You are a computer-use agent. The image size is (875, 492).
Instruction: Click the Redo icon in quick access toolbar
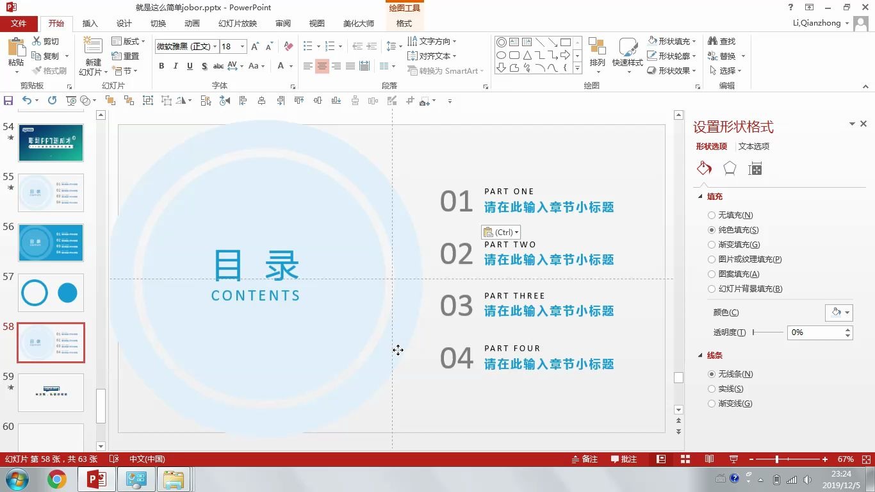pos(52,101)
